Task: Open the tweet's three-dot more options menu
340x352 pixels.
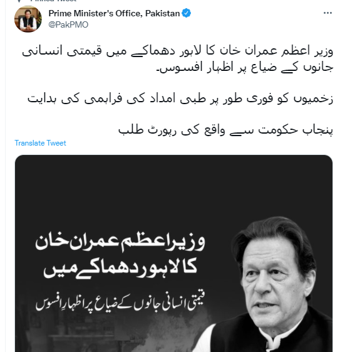Action: point(327,13)
